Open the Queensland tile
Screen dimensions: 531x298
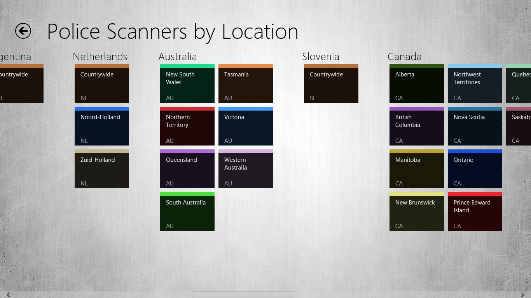[x=187, y=169]
